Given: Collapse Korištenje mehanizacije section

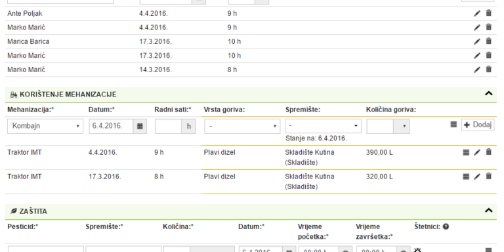Looking at the screenshot, I should tap(488, 94).
